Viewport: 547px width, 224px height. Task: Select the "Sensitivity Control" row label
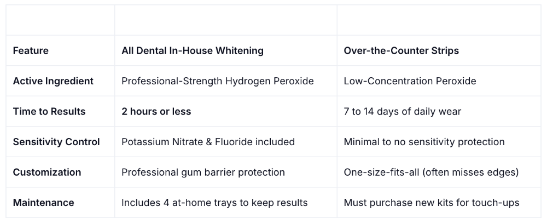pos(56,142)
